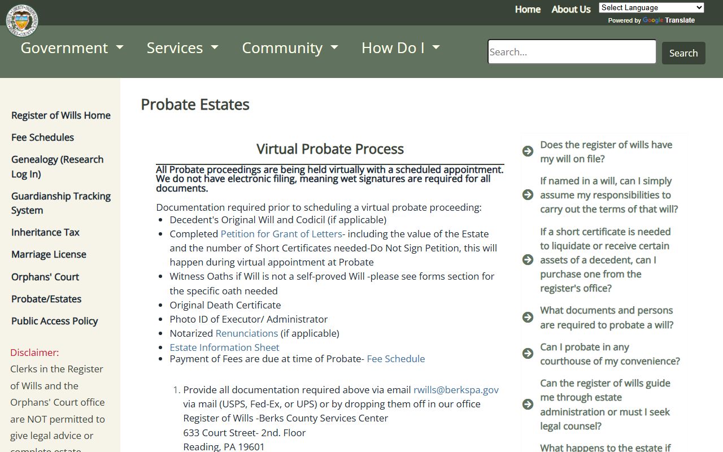Expand the How Do I menu
723x452 pixels.
click(x=400, y=48)
